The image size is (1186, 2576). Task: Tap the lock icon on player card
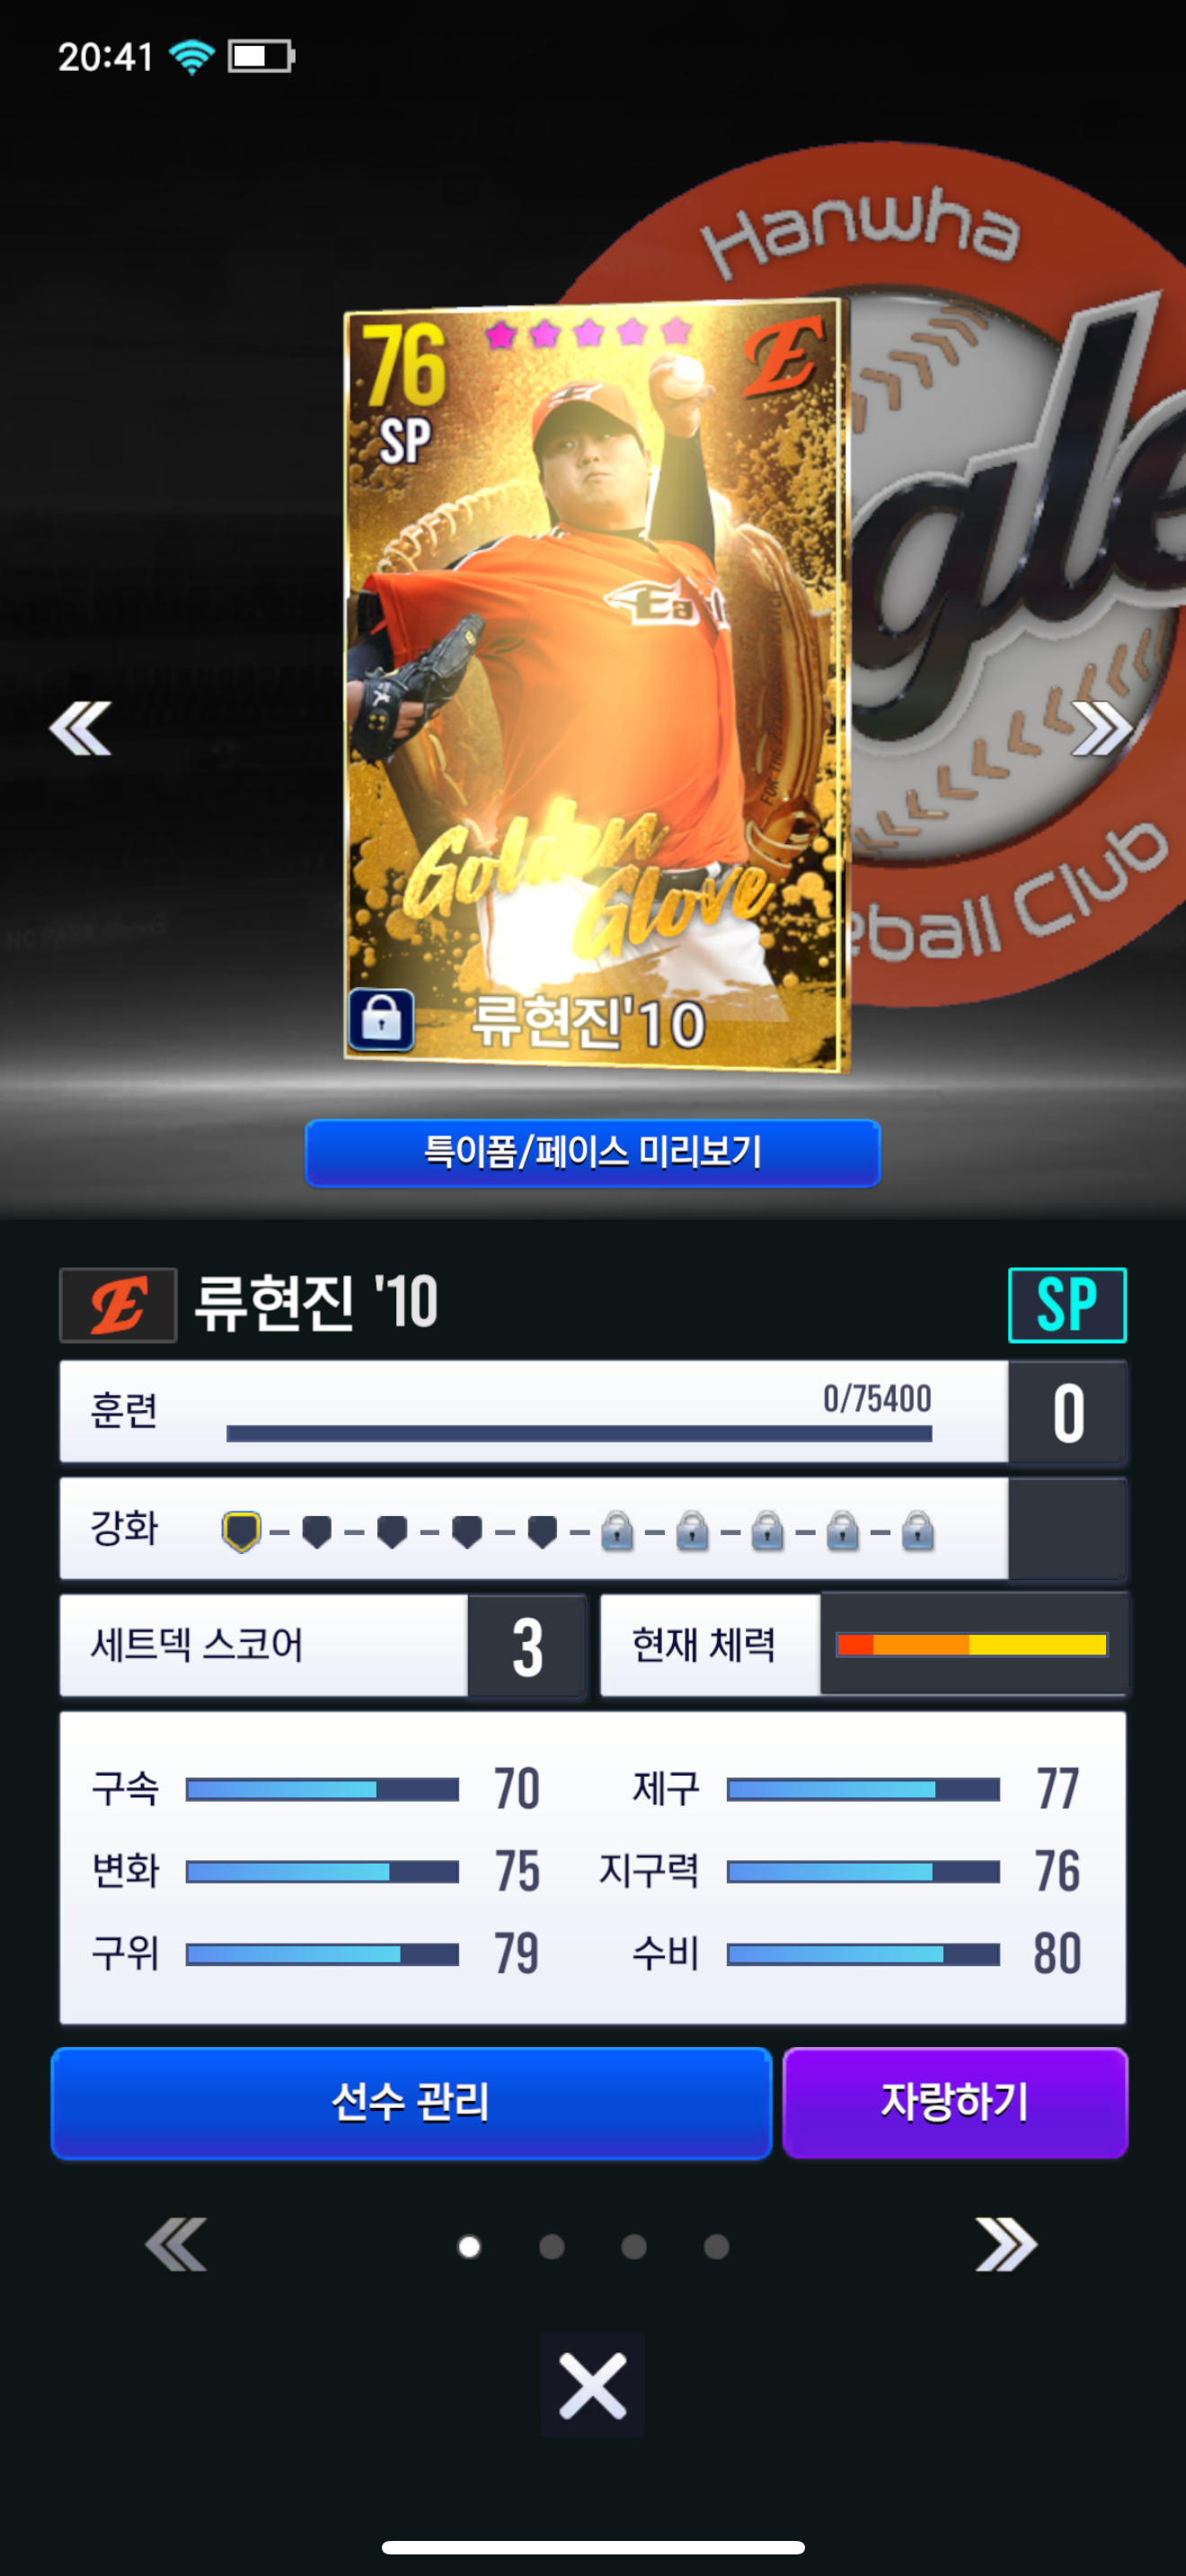[x=380, y=1019]
